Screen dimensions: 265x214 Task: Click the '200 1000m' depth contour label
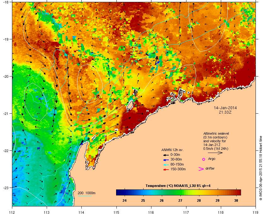(86, 193)
